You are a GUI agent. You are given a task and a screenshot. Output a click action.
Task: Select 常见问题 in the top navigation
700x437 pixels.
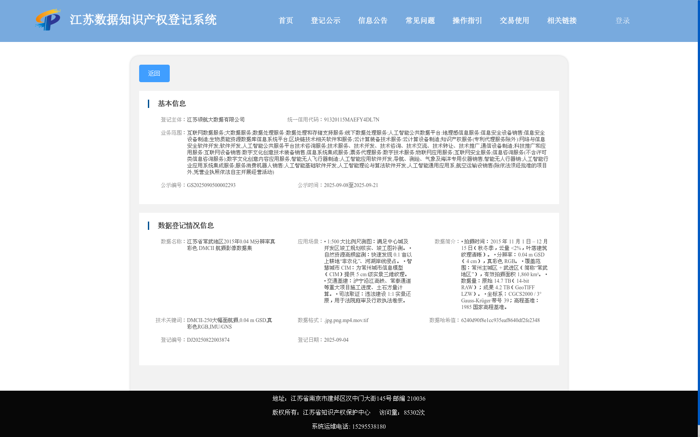pos(420,21)
